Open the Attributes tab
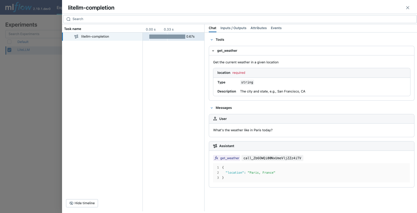 [x=258, y=28]
